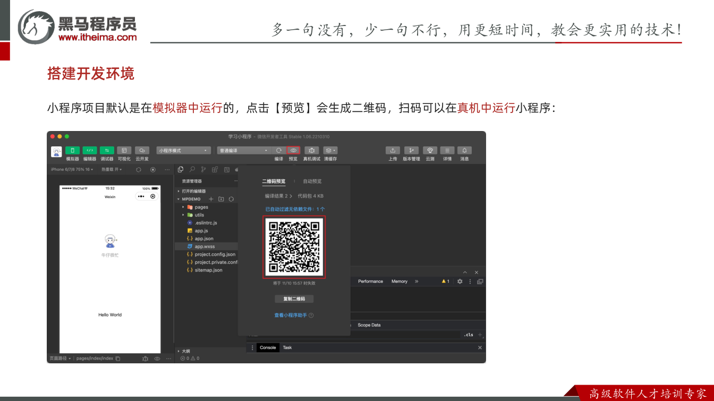Click the 复制二维码 button
The image size is (714, 401).
pyautogui.click(x=294, y=299)
